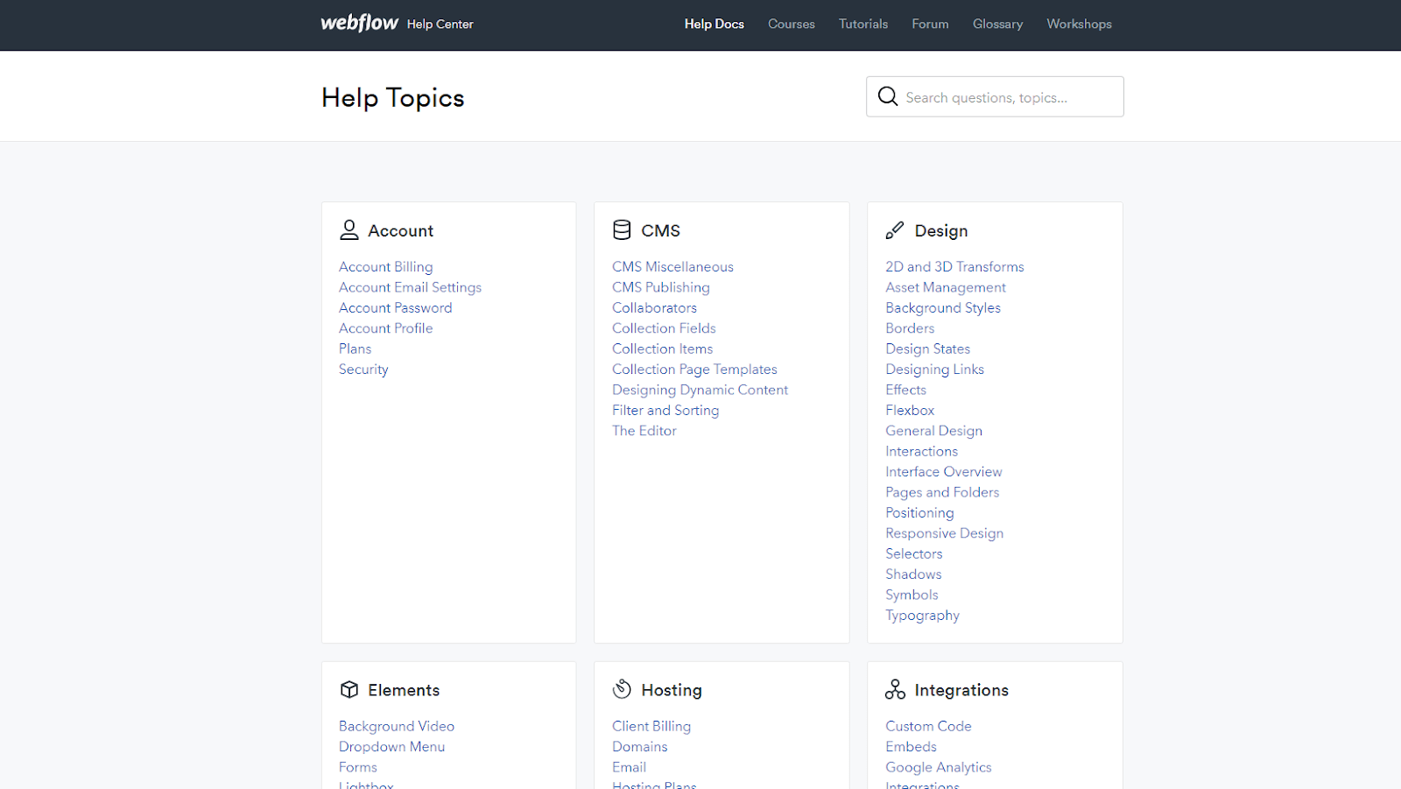1401x789 pixels.
Task: Go to the Embeds topic
Action: click(x=911, y=747)
